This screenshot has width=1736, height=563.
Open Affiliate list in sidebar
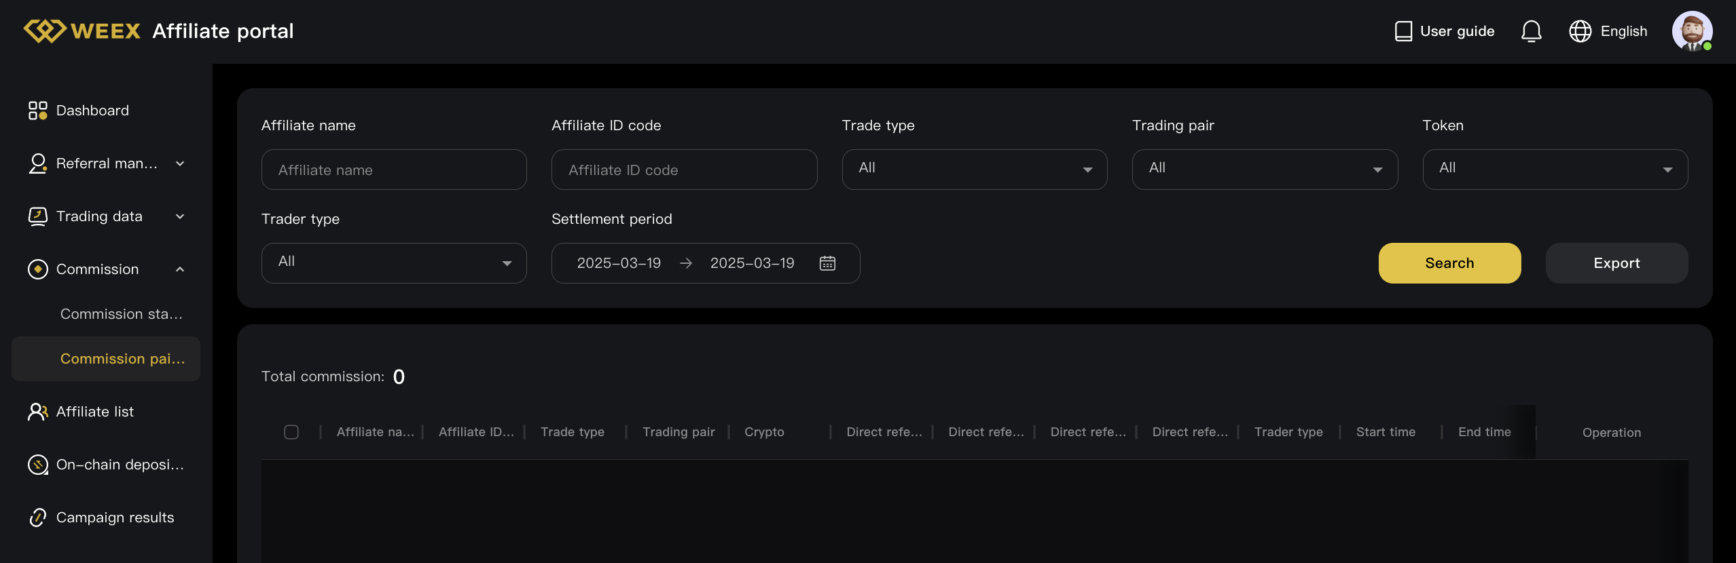pos(95,412)
